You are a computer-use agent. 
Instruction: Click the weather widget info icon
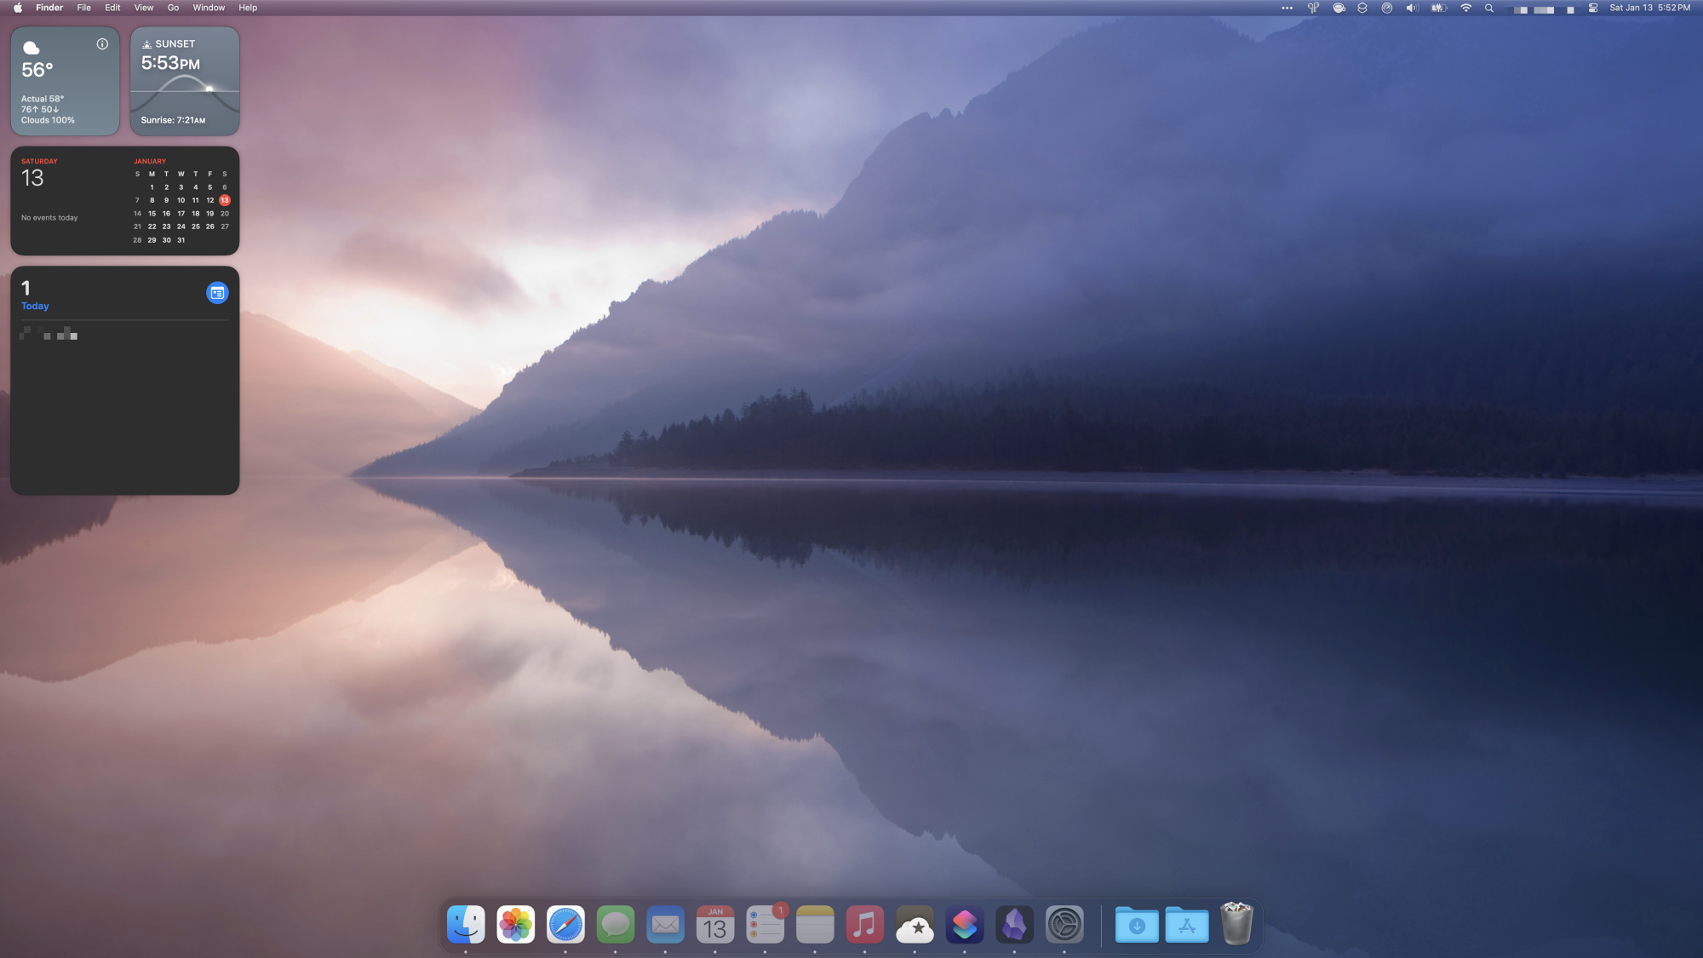click(x=102, y=44)
